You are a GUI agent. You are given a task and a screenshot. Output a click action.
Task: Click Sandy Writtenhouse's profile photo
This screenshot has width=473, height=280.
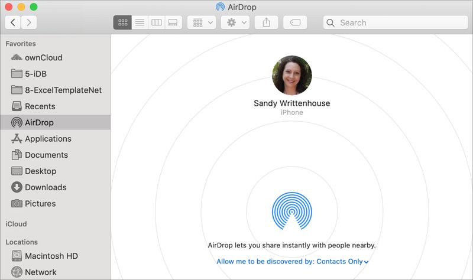292,75
